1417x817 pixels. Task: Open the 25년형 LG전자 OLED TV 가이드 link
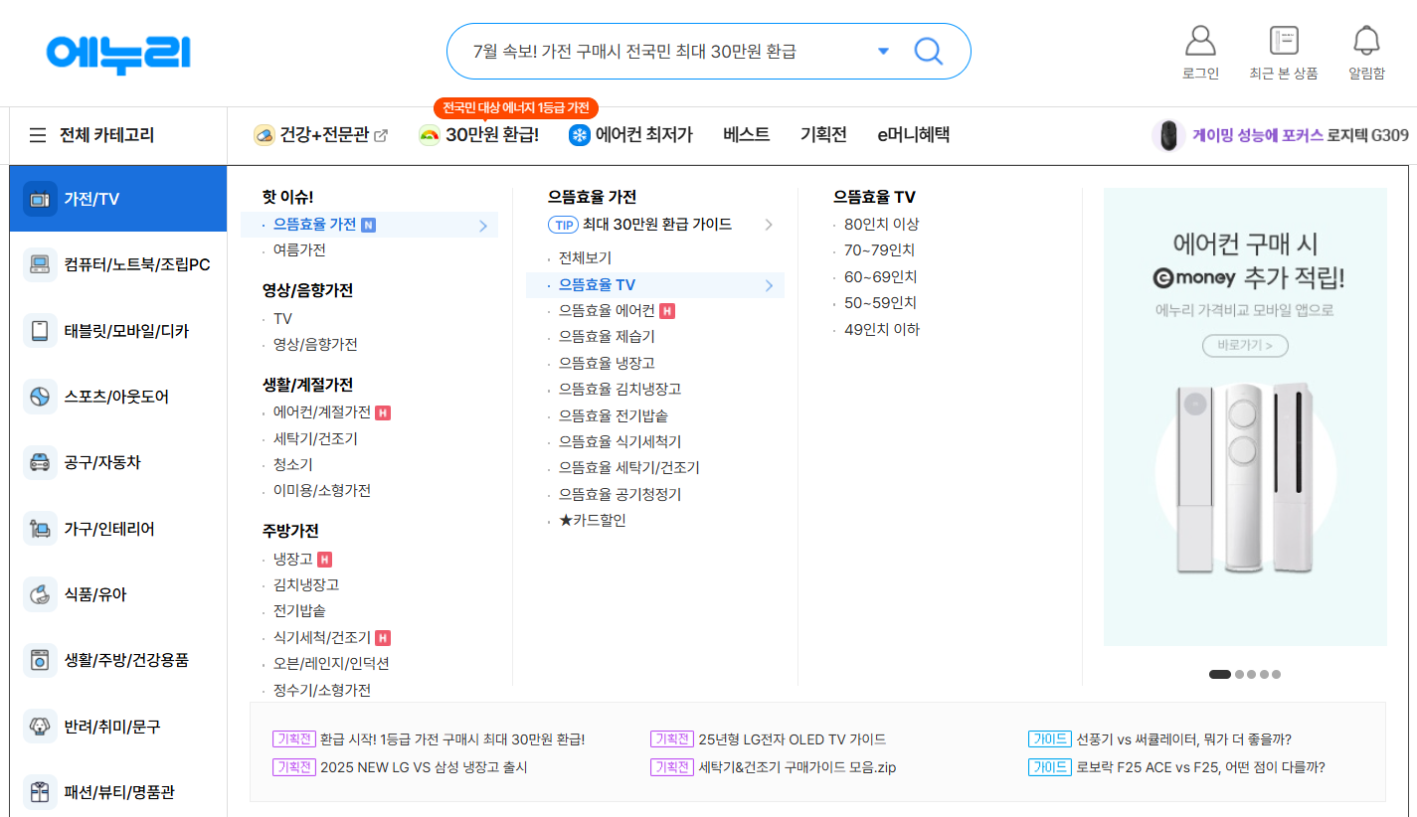792,738
